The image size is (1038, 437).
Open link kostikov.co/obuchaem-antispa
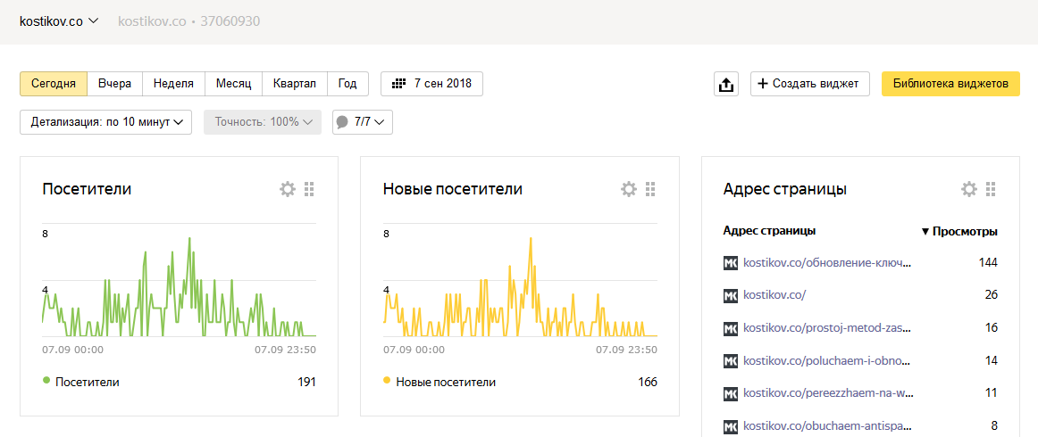[827, 425]
